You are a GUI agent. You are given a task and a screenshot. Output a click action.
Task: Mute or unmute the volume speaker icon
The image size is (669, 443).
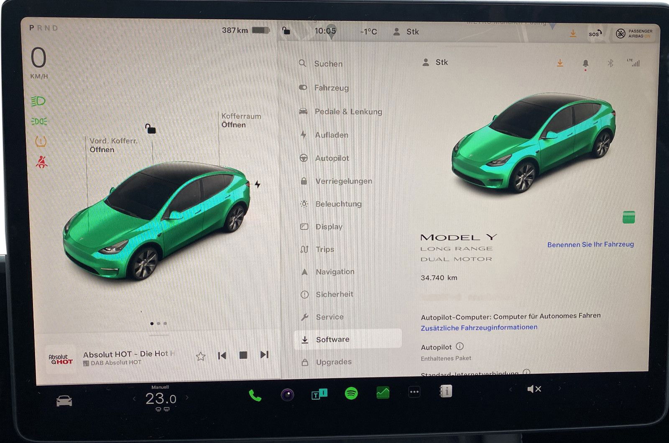tap(534, 389)
